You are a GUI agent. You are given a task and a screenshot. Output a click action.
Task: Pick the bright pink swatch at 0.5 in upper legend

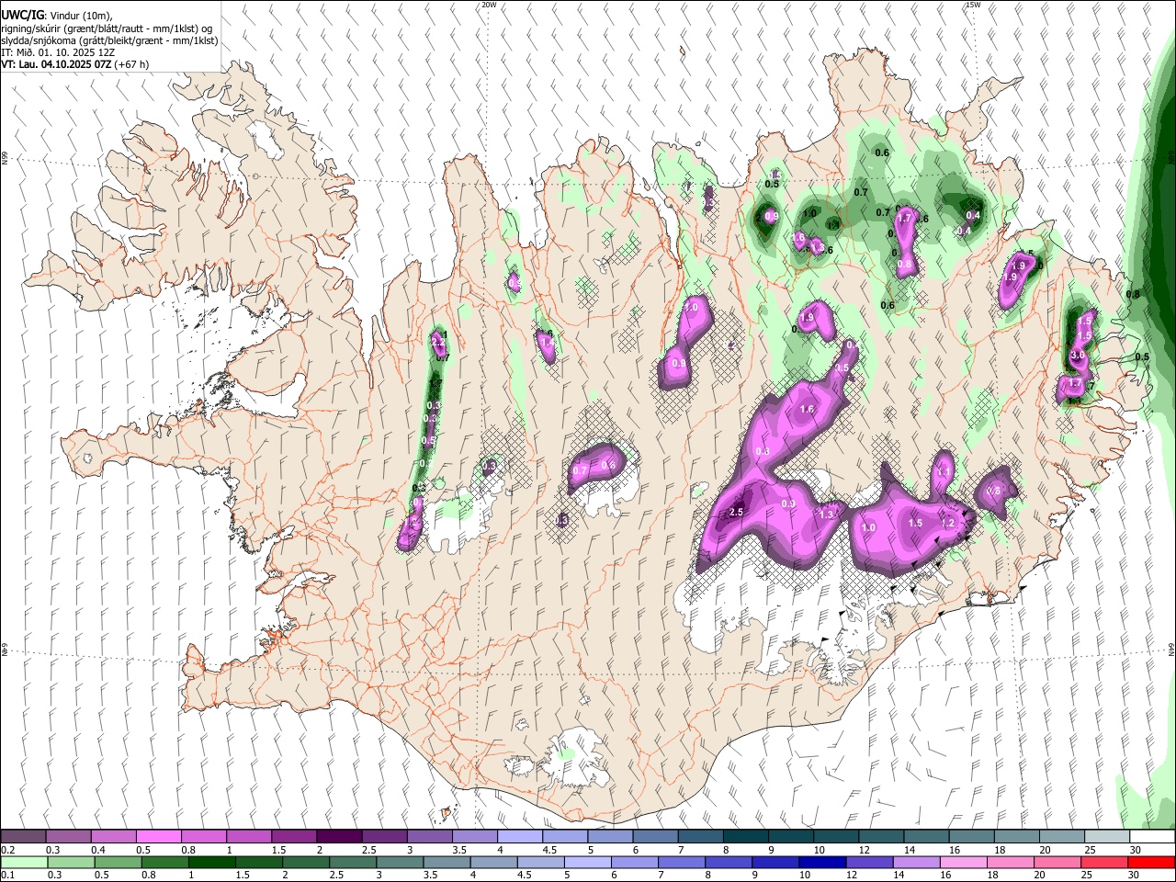tap(158, 837)
